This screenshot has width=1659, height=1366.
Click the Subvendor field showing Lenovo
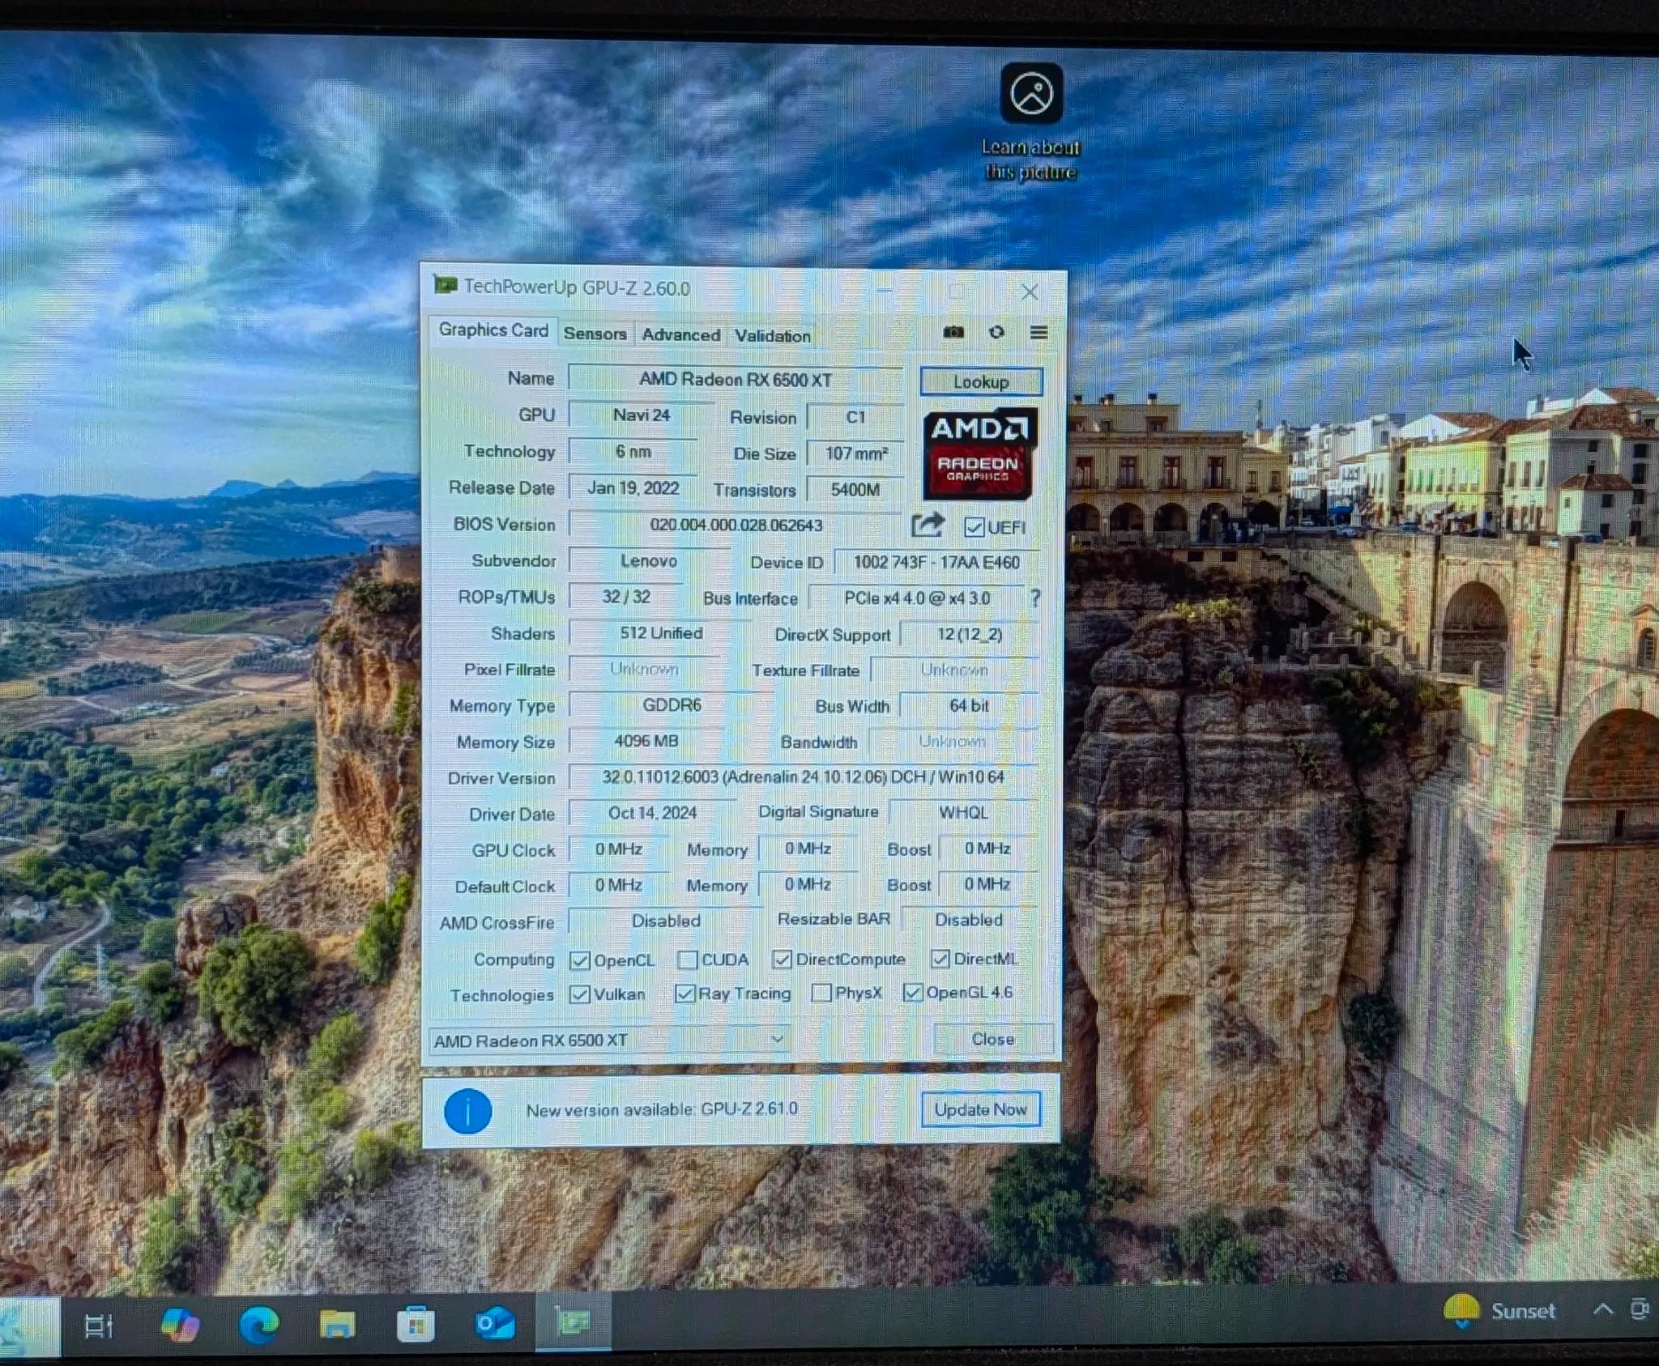tap(649, 561)
